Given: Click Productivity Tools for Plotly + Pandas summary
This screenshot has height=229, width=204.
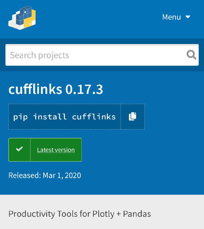Looking at the screenshot, I should (79, 214).
